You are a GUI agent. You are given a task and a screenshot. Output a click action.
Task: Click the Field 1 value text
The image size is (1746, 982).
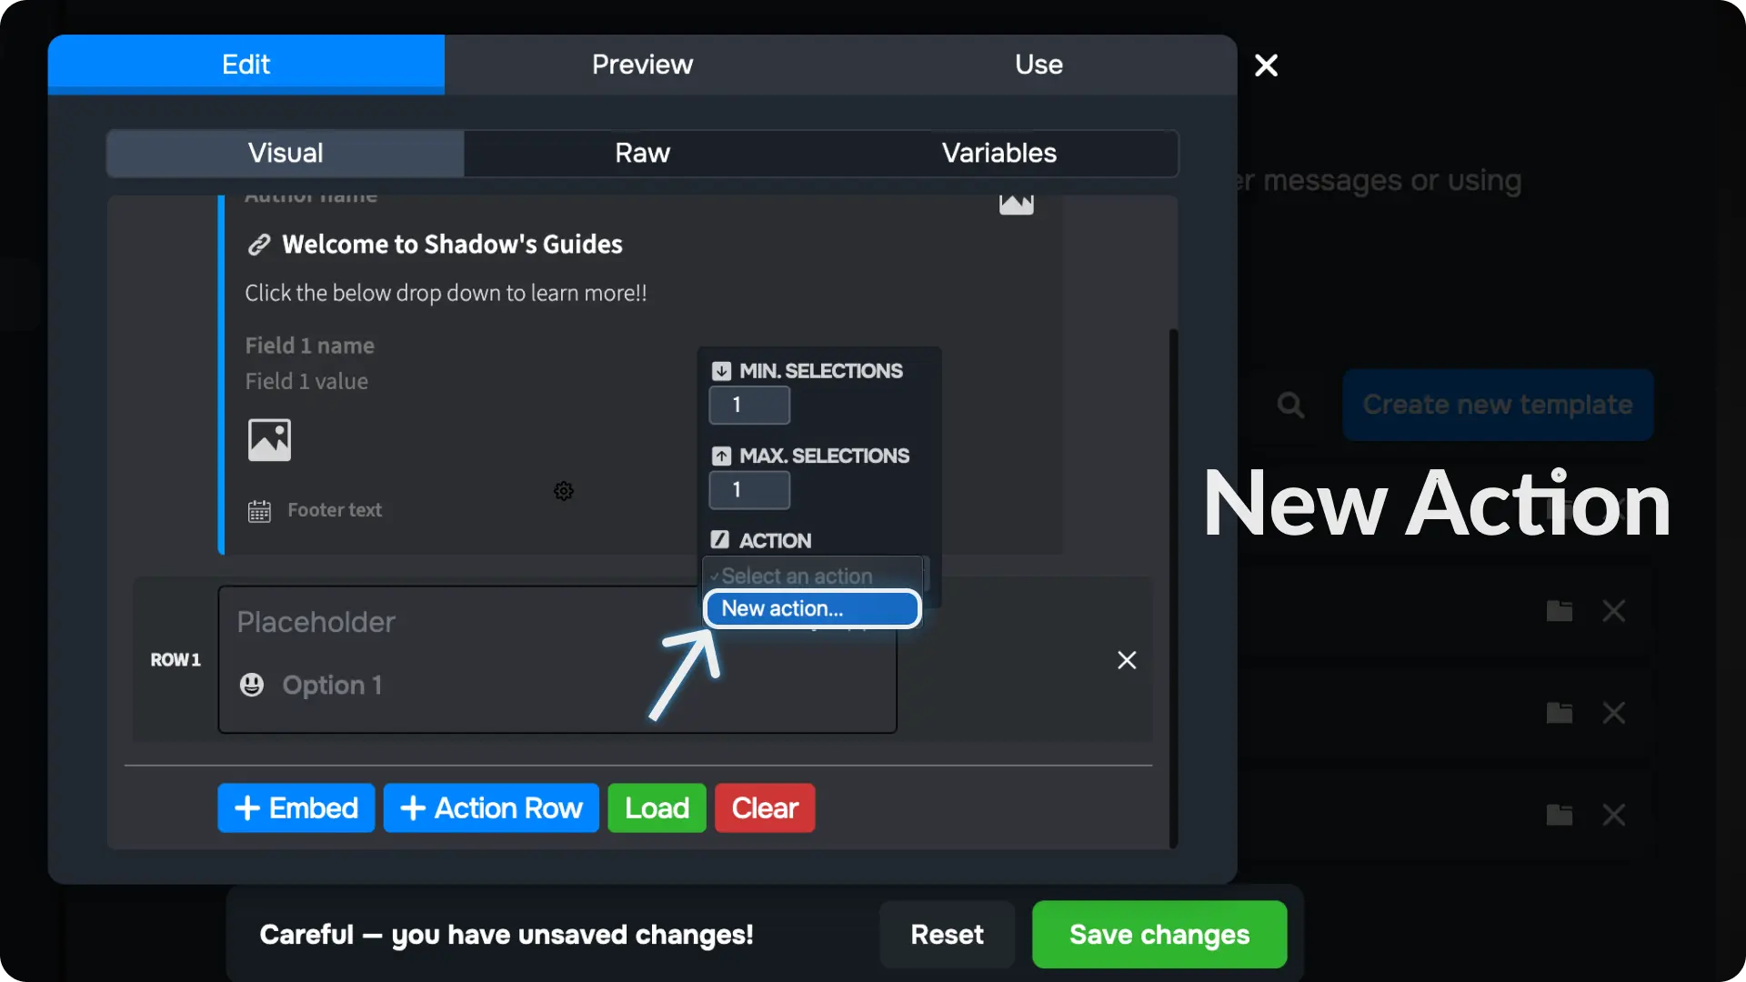(306, 381)
